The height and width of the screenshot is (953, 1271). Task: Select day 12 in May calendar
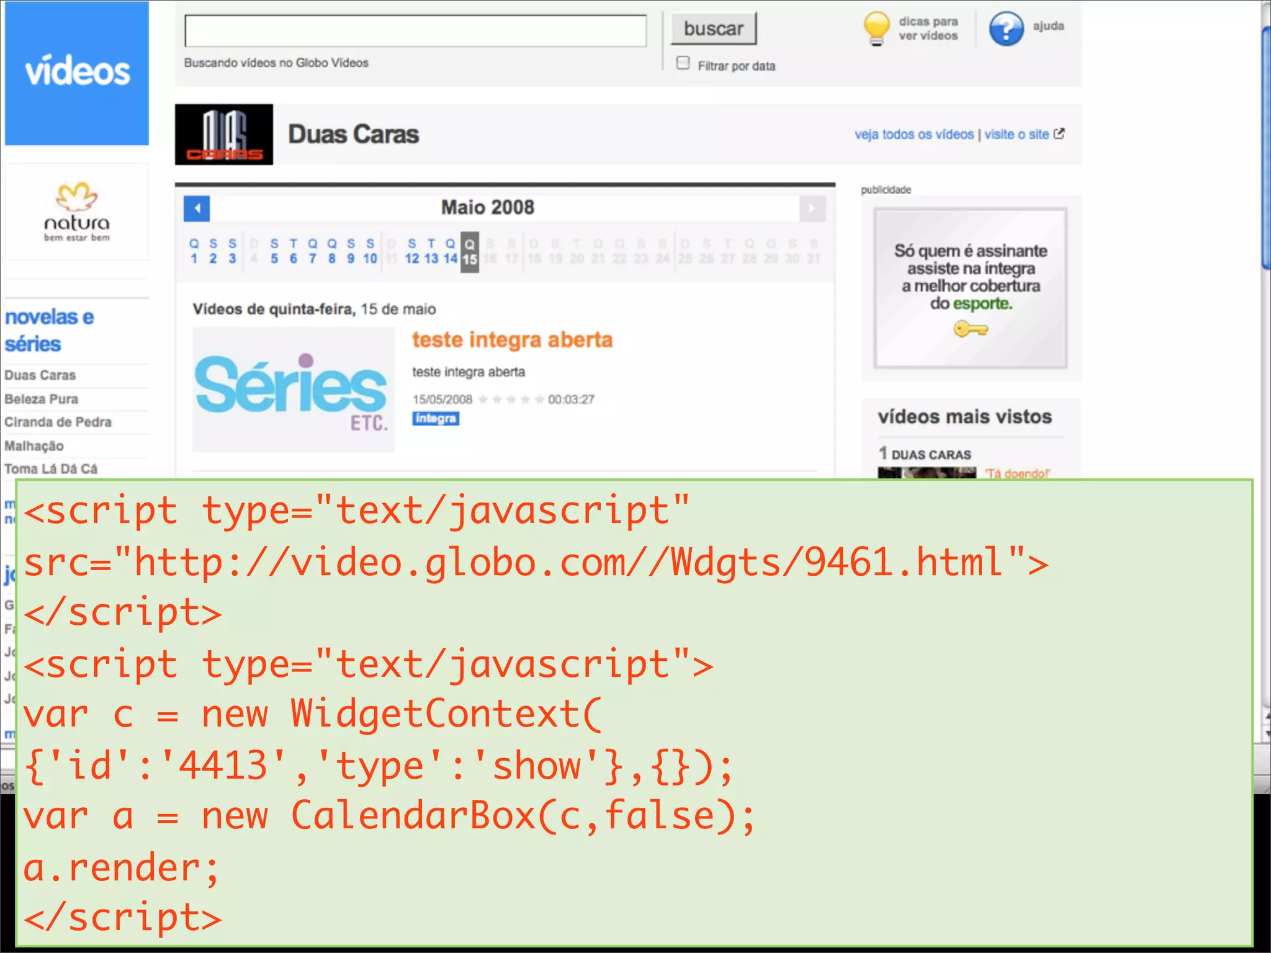[x=412, y=251]
